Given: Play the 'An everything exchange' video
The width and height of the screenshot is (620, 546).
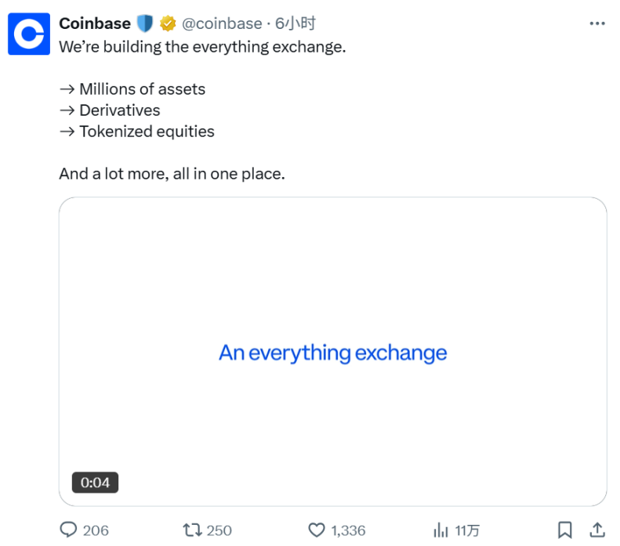Looking at the screenshot, I should pos(332,353).
